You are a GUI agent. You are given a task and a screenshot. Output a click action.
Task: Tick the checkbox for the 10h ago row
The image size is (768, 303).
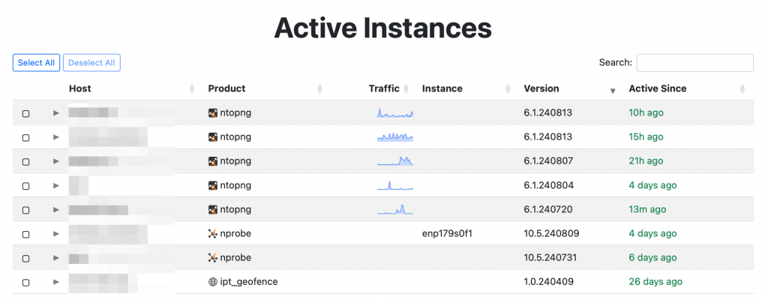(26, 113)
